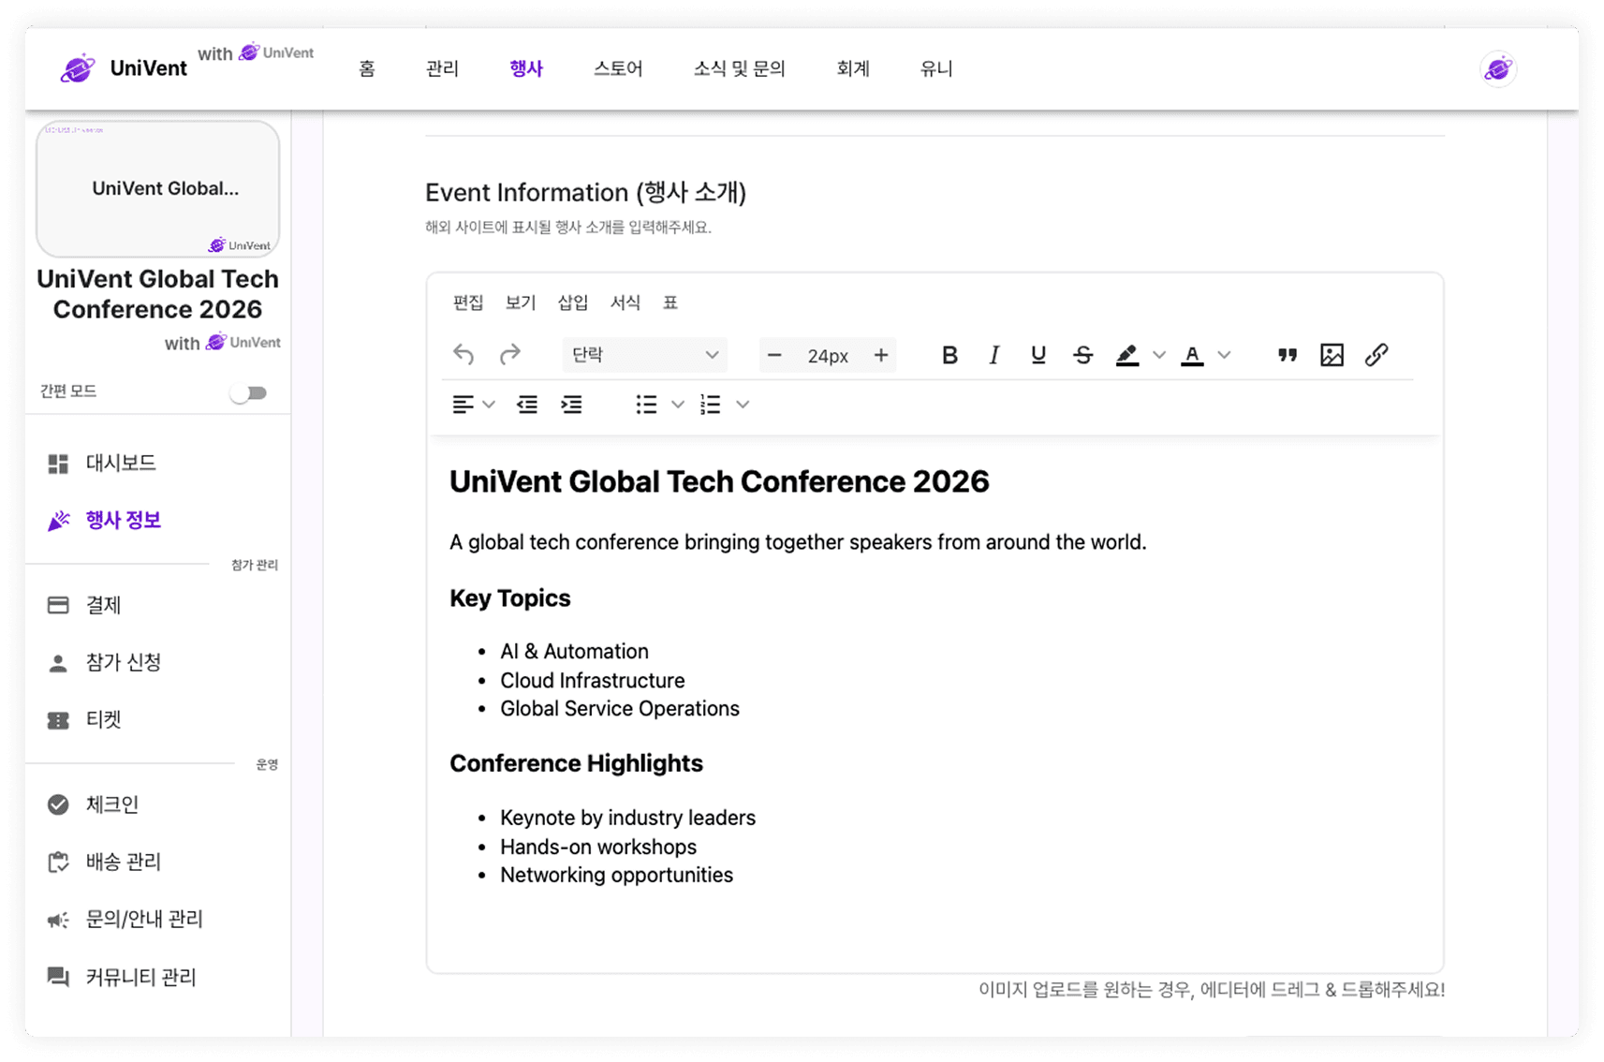Viewport: 1604px width, 1062px height.
Task: Open text color options arrow
Action: point(1224,355)
